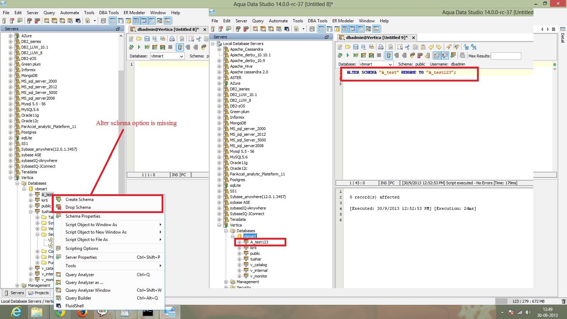Screen dimensions: 567x319
Task: Open the Database dropdown in Untitled 8 editor
Action: pos(181,56)
